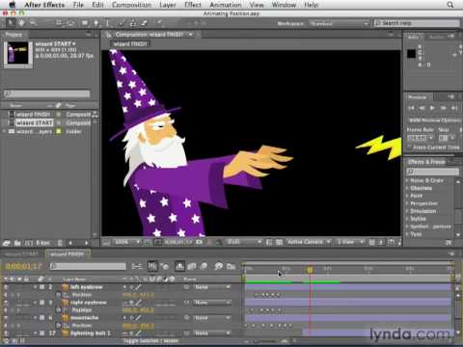Screen dimensions: 463x347
Task: Jump to last frame in Preview panel
Action: coord(454,108)
